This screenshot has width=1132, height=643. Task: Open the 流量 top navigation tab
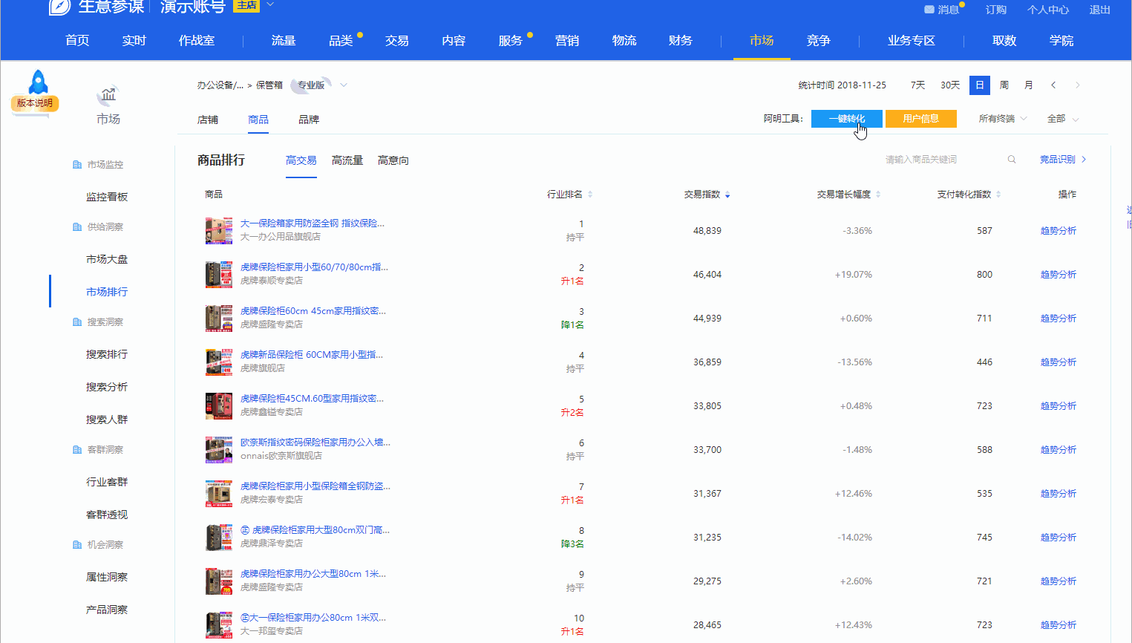coord(284,41)
